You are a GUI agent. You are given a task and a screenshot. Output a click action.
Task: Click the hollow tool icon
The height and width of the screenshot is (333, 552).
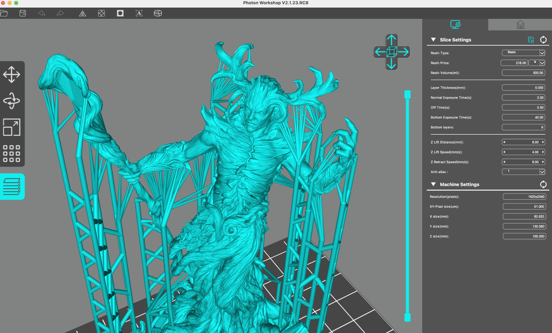pos(120,13)
